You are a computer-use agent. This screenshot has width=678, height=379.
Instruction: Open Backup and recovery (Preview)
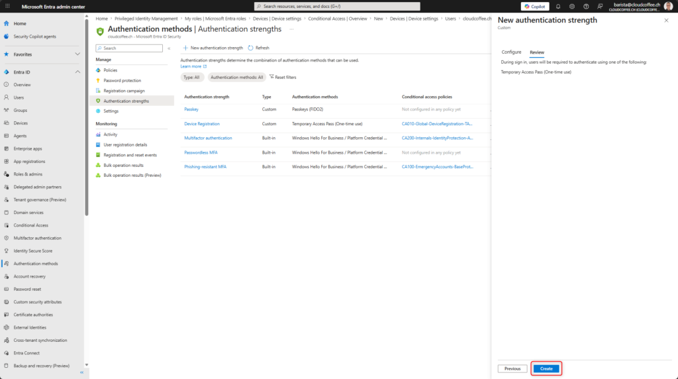click(42, 366)
